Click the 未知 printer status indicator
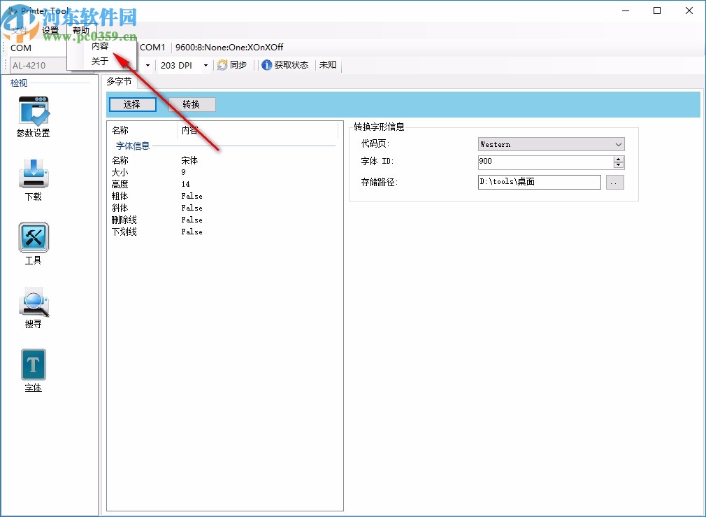Screen dimensions: 706x517 [327, 65]
